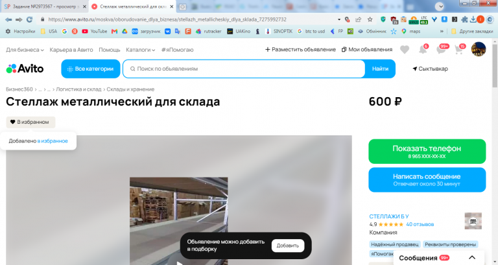Screen dimensions: 498x265
Task: Open the browser extensions puzzle icon
Action: tap(464, 19)
